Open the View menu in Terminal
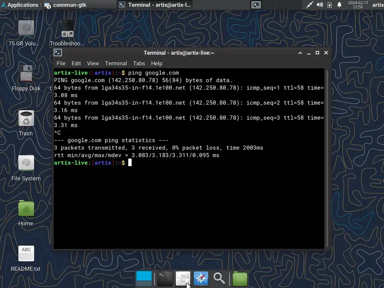 point(93,63)
